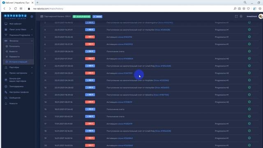Click the status check icon in row 10
263x148 pixels.
point(249,73)
